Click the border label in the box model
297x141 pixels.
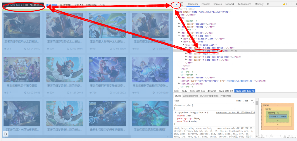click(268, 109)
